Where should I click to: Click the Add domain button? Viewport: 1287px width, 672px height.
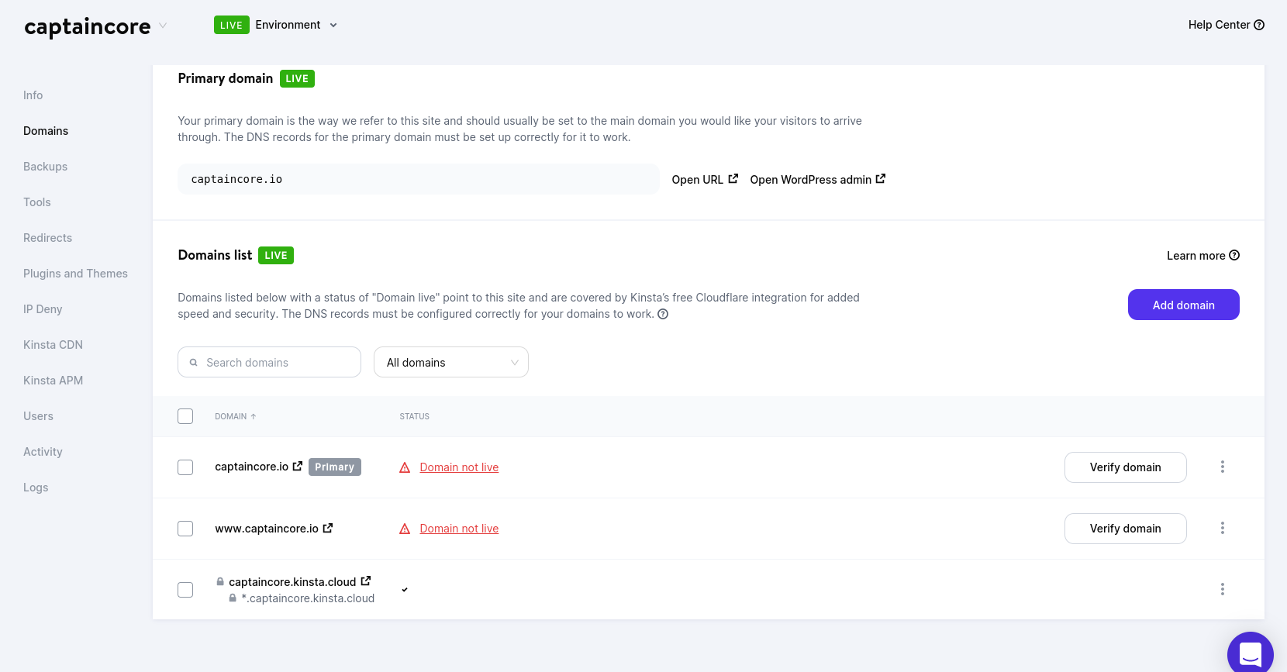1183,305
